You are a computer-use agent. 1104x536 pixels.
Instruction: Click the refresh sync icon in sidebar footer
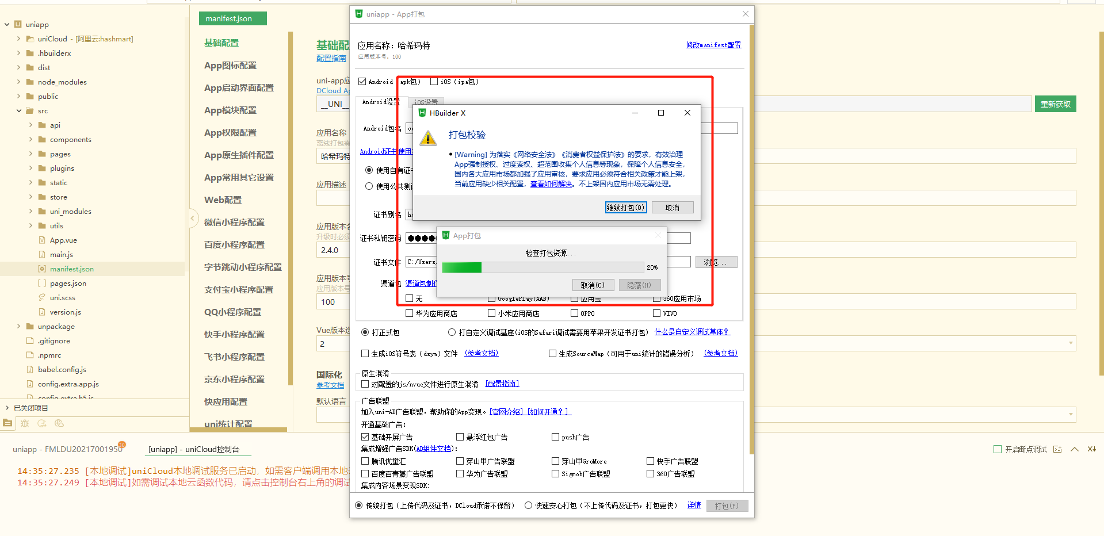pyautogui.click(x=42, y=423)
